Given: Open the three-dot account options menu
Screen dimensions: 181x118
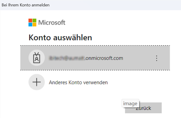Looking at the screenshot, I should tap(156, 58).
